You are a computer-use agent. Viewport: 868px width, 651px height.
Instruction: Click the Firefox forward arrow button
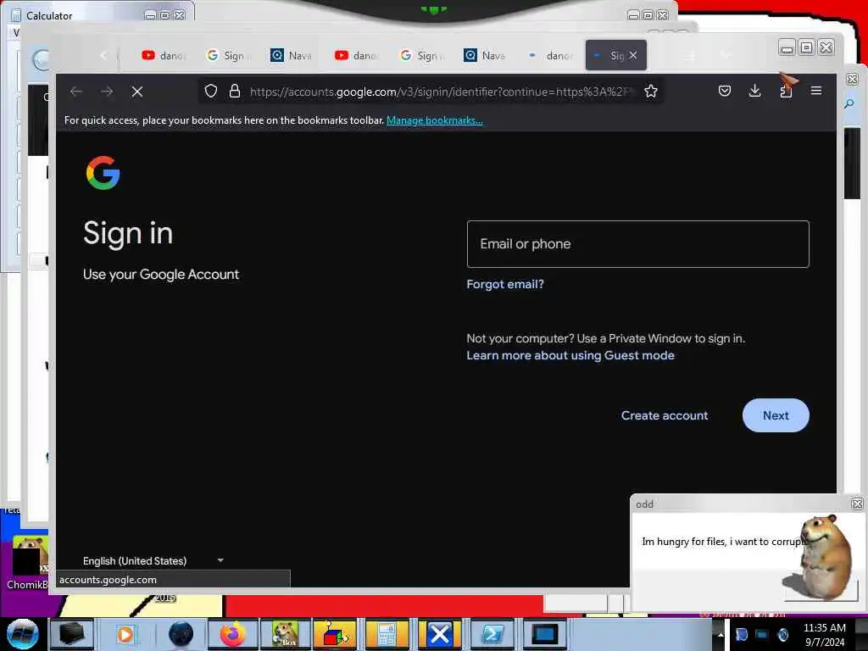[x=107, y=92]
